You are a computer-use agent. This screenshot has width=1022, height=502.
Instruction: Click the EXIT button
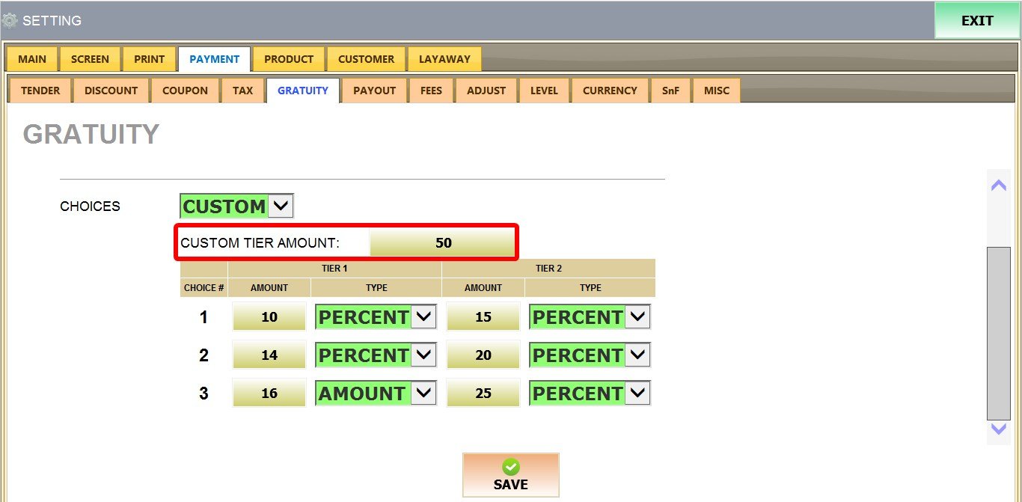pyautogui.click(x=977, y=21)
